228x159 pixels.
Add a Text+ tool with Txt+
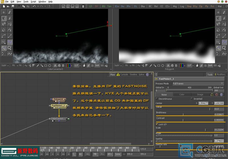coord(109,6)
